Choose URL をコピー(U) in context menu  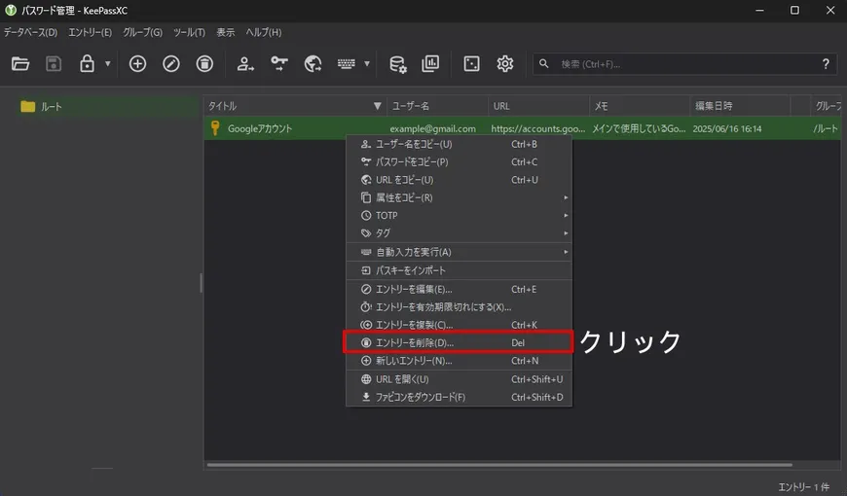[x=459, y=180]
